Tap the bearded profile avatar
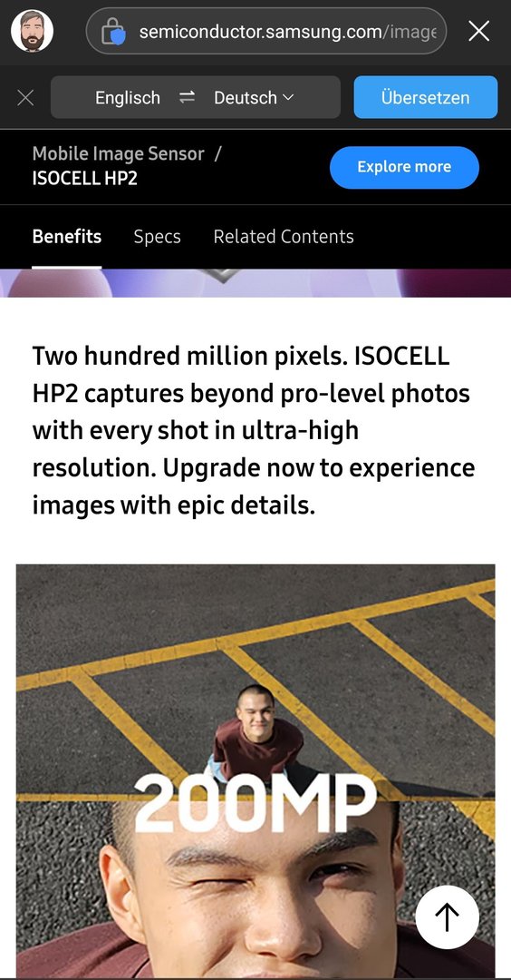The width and height of the screenshot is (511, 980). pos(32,31)
